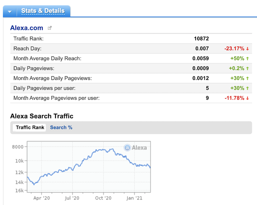Image resolution: width=257 pixels, height=205 pixels.
Task: Click the Month Average Pageviews per user label
Action: (x=57, y=98)
